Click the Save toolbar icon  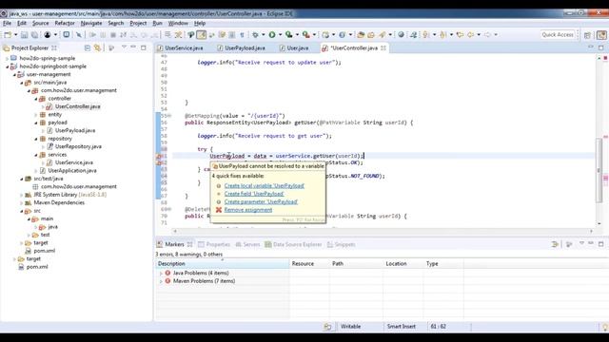coord(24,35)
